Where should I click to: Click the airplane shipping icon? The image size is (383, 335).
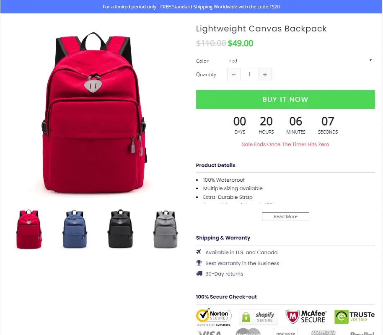[199, 252]
